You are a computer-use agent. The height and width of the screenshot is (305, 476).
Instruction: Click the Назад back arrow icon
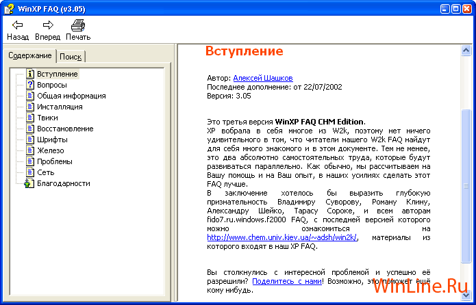tap(18, 25)
